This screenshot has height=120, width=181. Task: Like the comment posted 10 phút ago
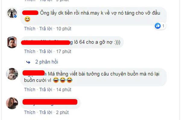30,29
